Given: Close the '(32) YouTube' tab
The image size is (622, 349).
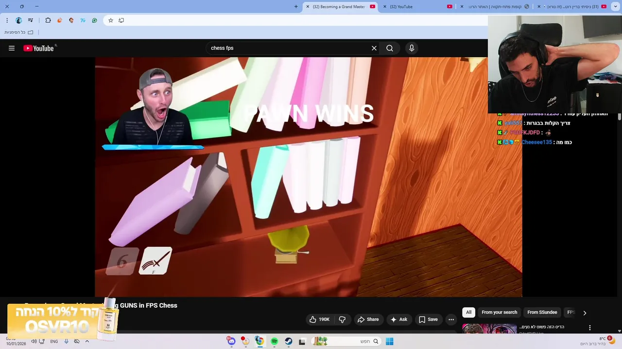Looking at the screenshot, I should coord(385,6).
